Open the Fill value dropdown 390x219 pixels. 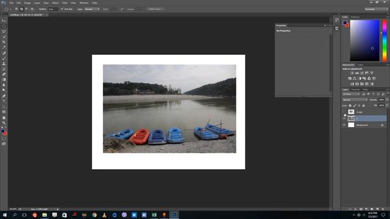[387, 105]
